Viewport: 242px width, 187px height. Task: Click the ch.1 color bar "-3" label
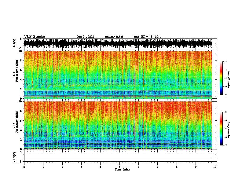tap(226, 61)
